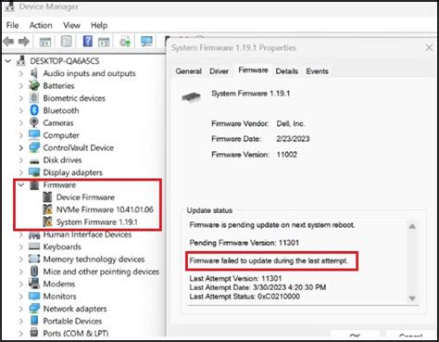Expand the Network adapters category
Image resolution: width=439 pixels, height=342 pixels.
tap(21, 309)
